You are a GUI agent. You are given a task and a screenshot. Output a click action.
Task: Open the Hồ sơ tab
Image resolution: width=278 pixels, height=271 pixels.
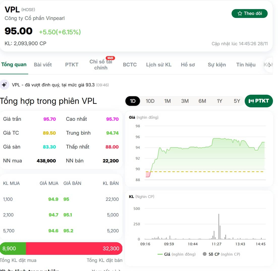[x=188, y=65]
